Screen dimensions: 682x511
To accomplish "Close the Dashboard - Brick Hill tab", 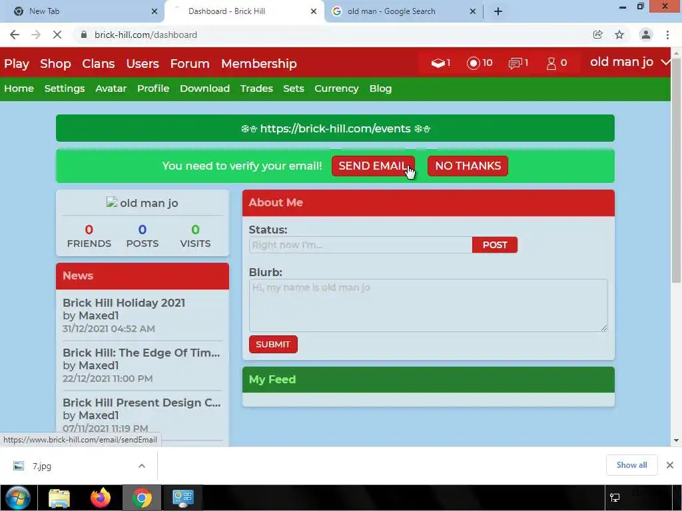I will point(314,11).
